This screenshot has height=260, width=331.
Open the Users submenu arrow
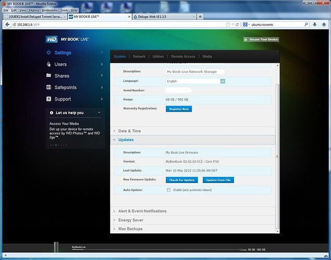[102, 64]
